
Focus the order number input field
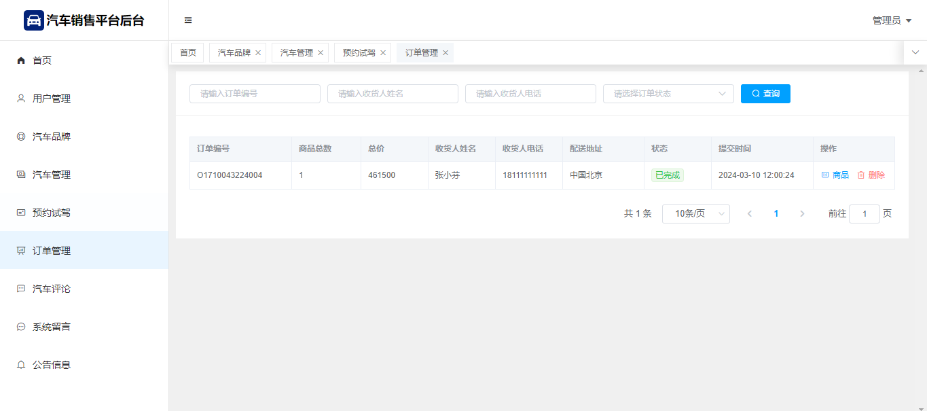pyautogui.click(x=255, y=94)
